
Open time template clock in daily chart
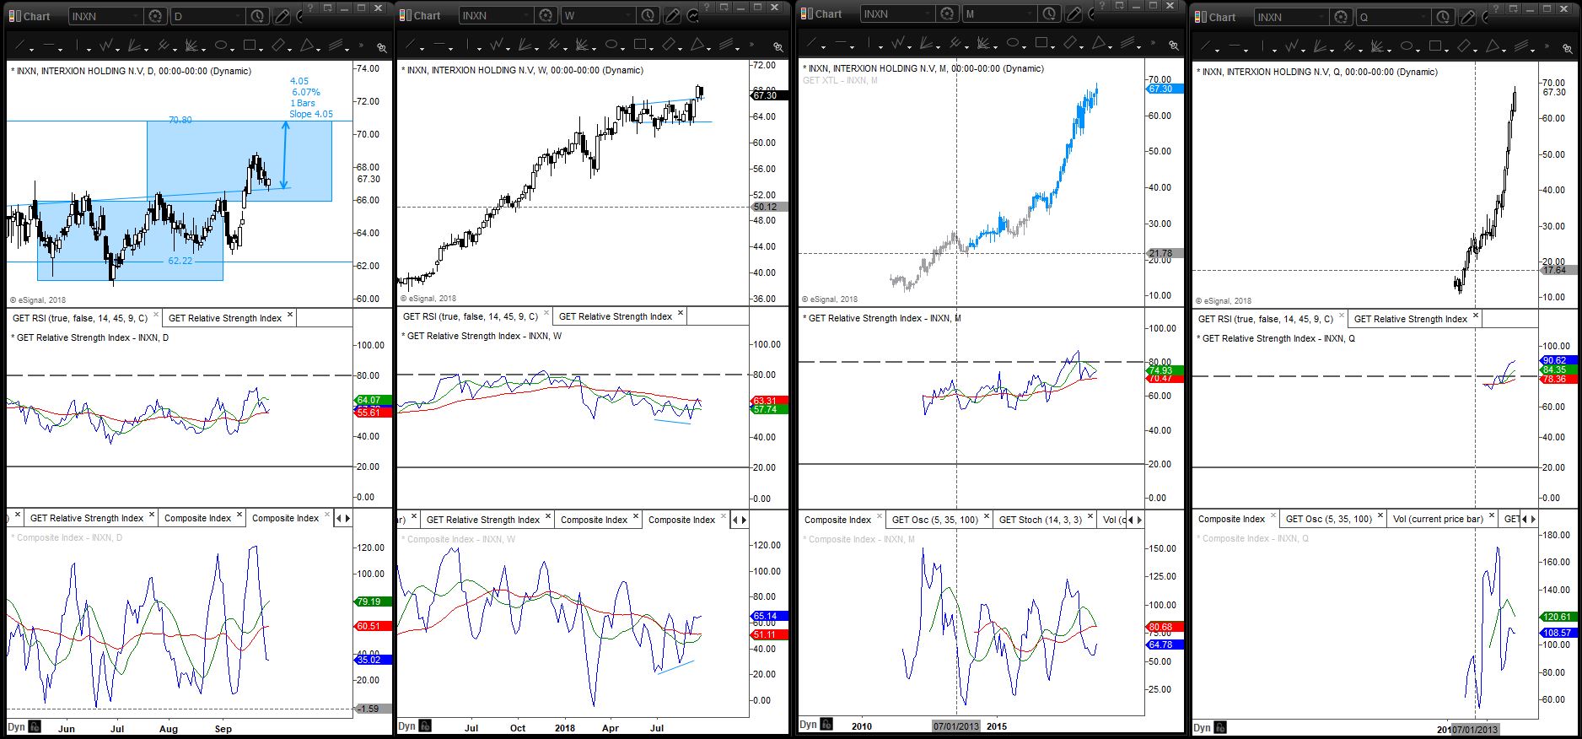click(x=257, y=16)
